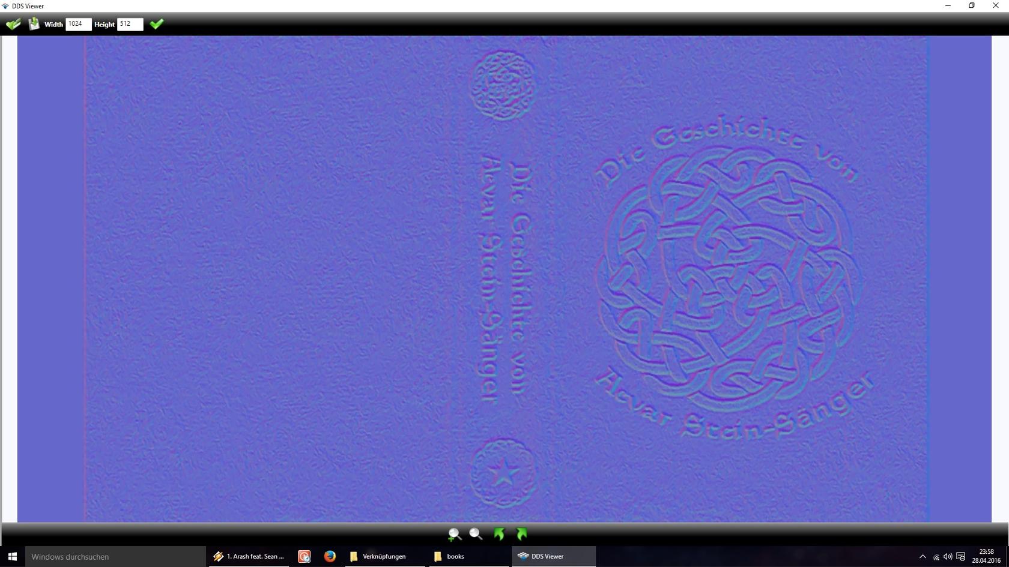
Task: Save the texture using the disk icon
Action: (34, 24)
